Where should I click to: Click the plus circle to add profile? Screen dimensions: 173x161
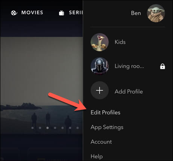point(100,90)
